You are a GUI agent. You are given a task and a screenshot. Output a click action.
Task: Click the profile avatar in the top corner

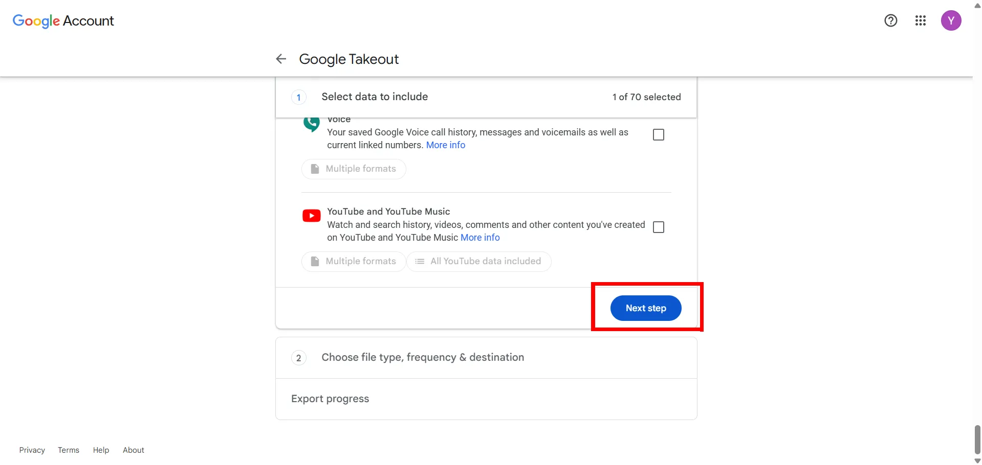pyautogui.click(x=951, y=20)
